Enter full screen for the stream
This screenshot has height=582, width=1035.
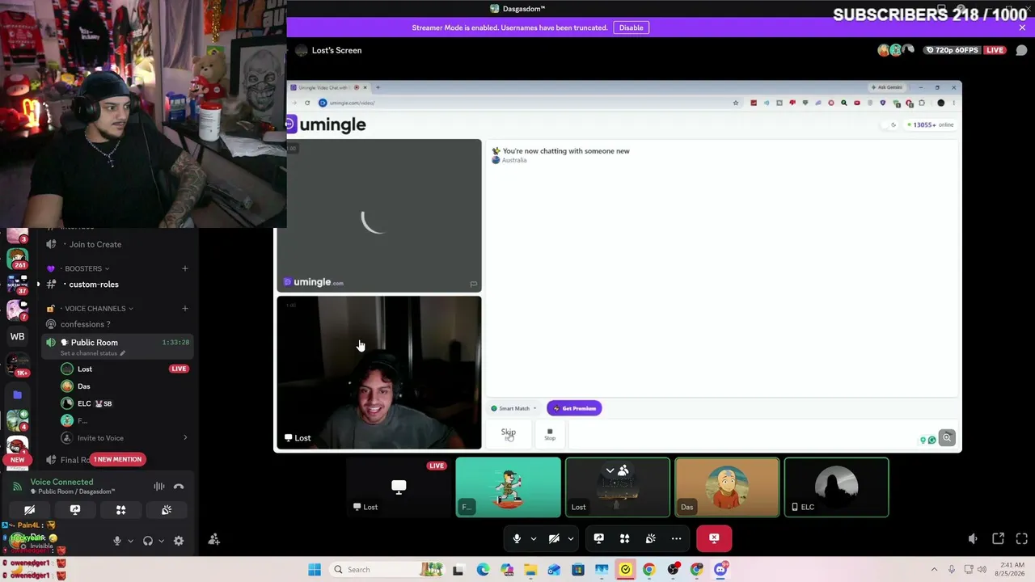coord(1021,539)
